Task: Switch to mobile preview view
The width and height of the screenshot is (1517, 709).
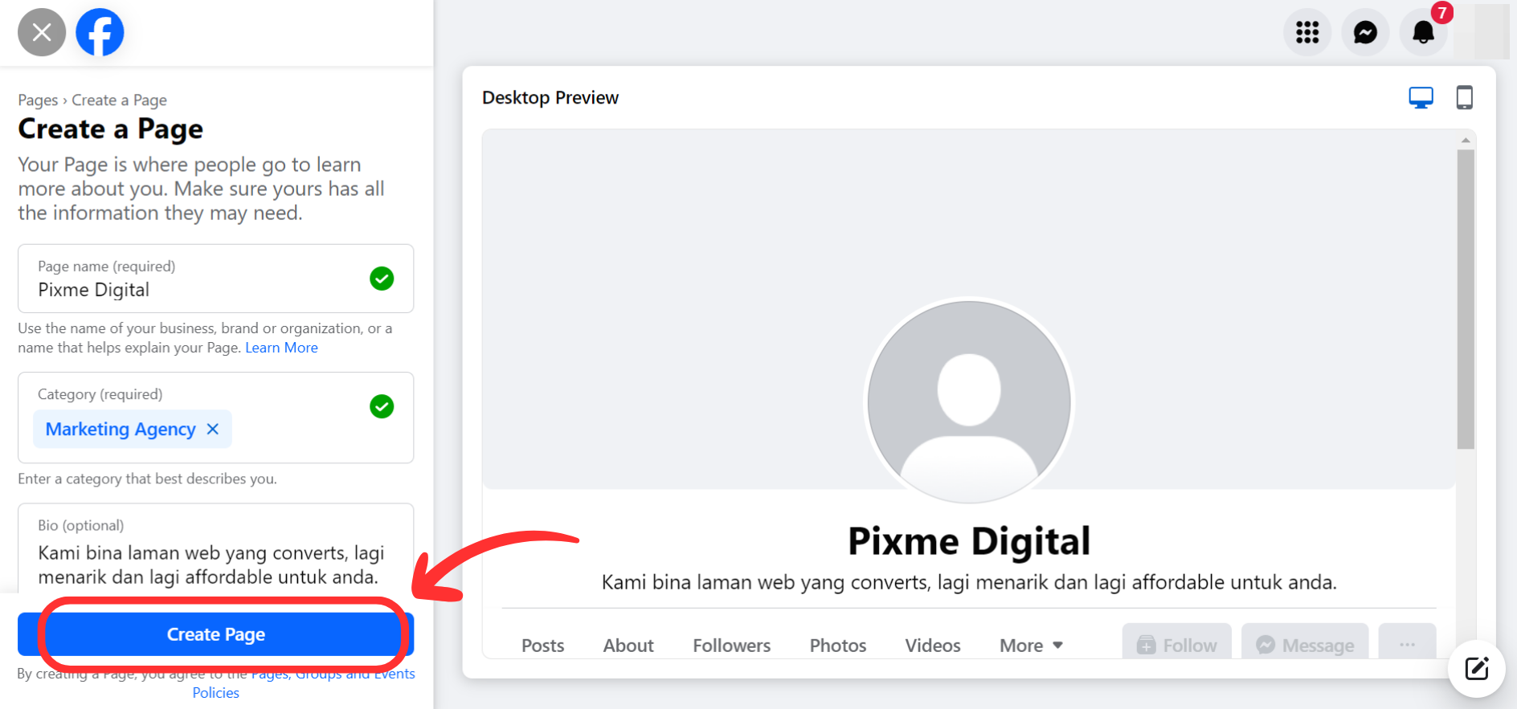Action: point(1464,98)
